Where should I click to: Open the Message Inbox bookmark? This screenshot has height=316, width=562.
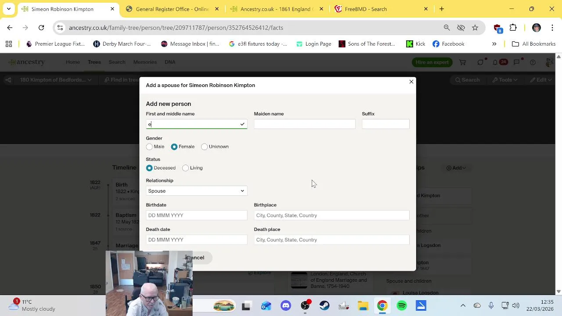190,44
